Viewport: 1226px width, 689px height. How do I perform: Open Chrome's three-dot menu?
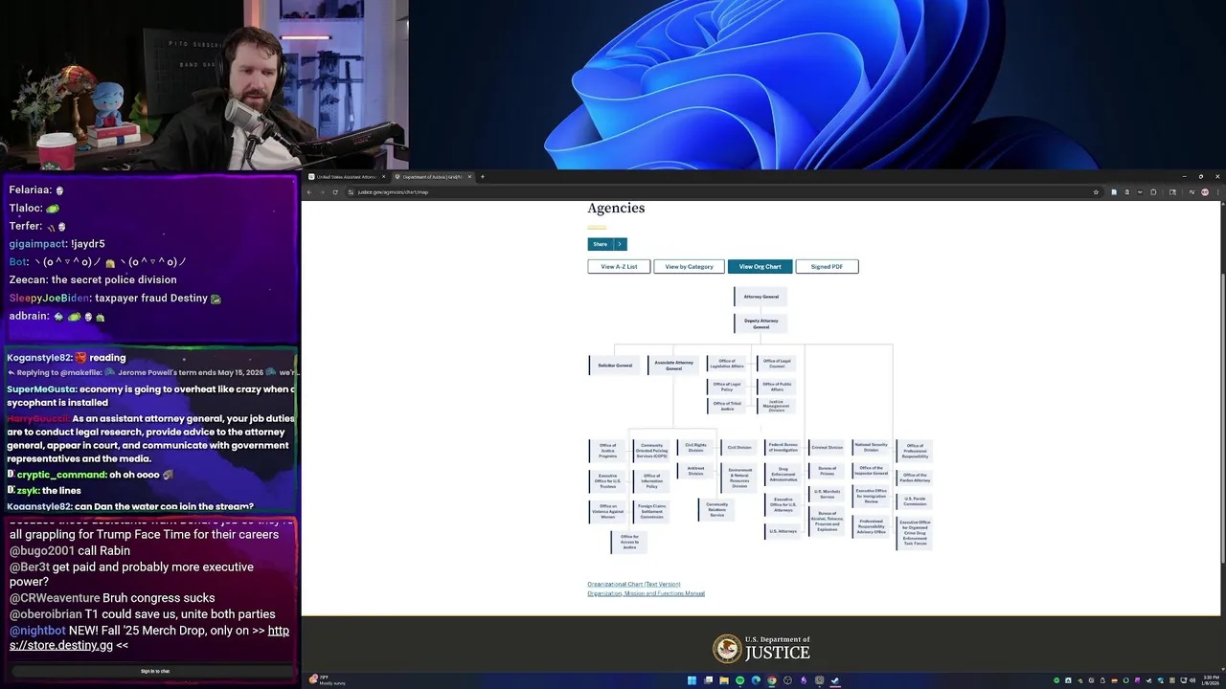pos(1217,192)
